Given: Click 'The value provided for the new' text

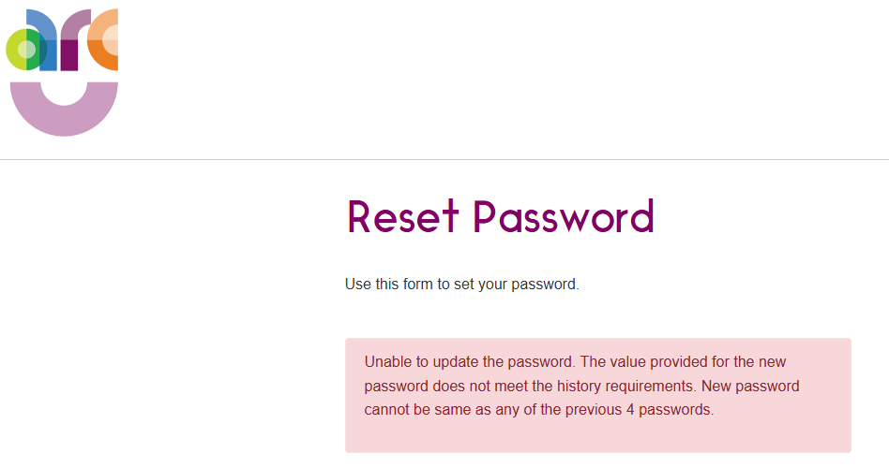Looking at the screenshot, I should (x=683, y=361).
